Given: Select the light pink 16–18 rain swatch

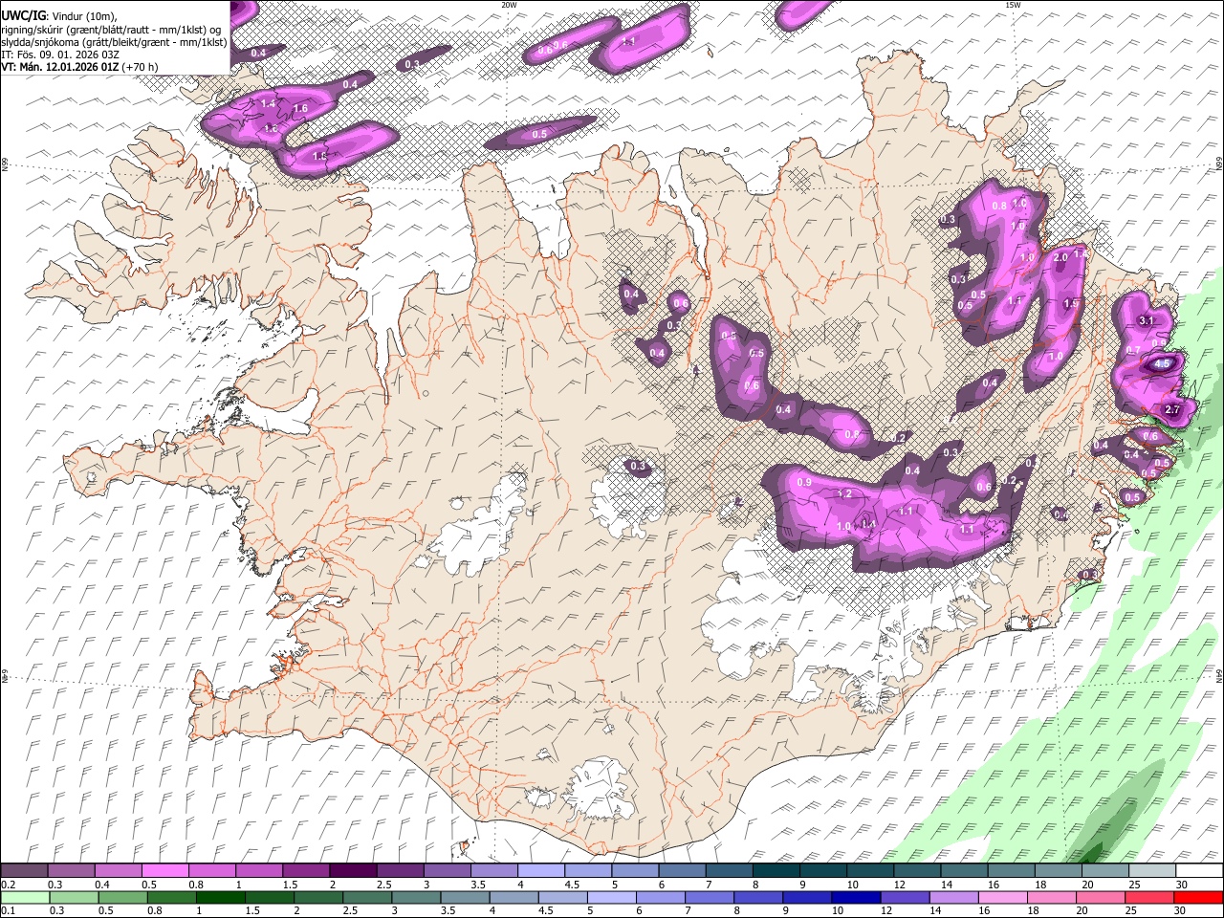Looking at the screenshot, I should pos(1002,897).
